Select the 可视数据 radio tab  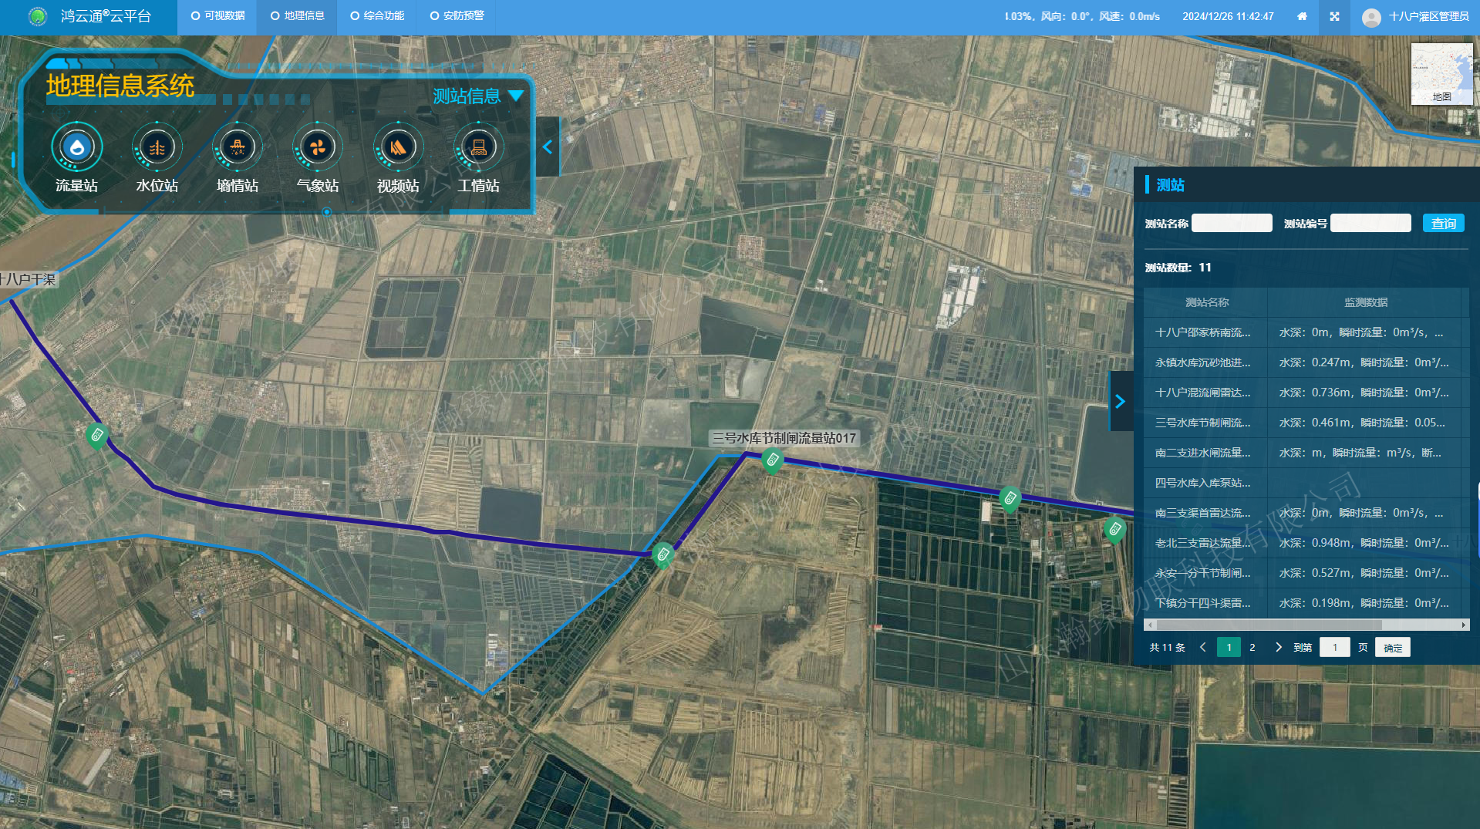[x=217, y=16]
